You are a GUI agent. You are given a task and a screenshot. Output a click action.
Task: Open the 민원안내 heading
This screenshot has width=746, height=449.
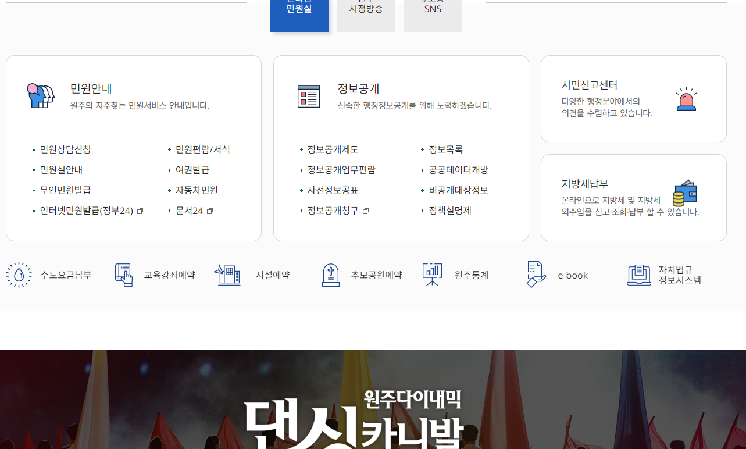click(91, 88)
